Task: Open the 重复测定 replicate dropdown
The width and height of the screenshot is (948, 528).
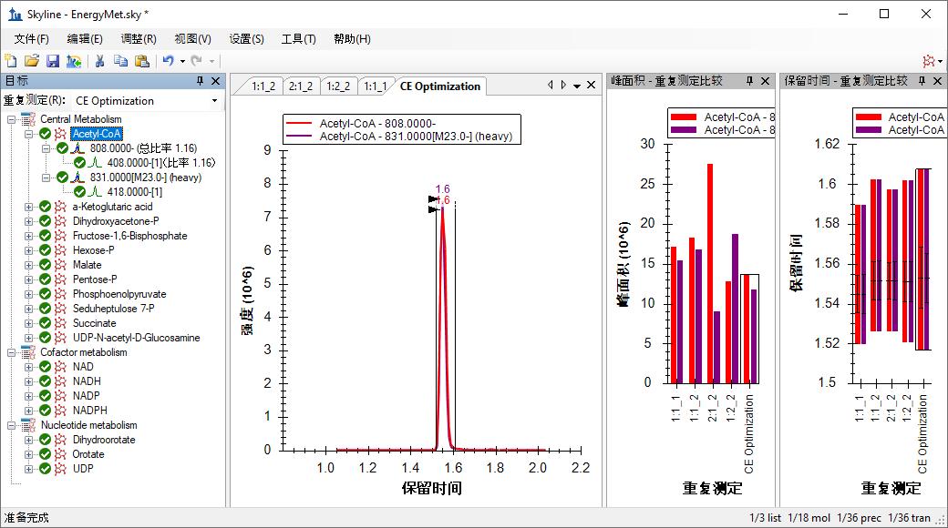Action: coord(215,101)
